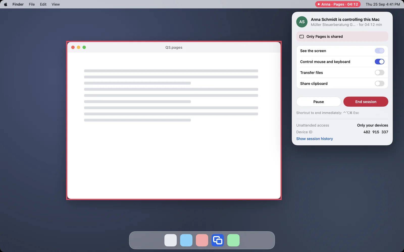The height and width of the screenshot is (252, 404).
Task: Open the Apple menu
Action: pyautogui.click(x=6, y=4)
